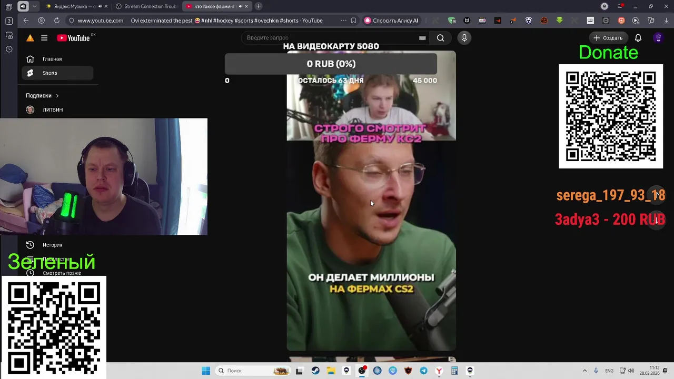This screenshot has width=674, height=379.
Task: Open OBS Studio from the taskbar
Action: tap(362, 371)
